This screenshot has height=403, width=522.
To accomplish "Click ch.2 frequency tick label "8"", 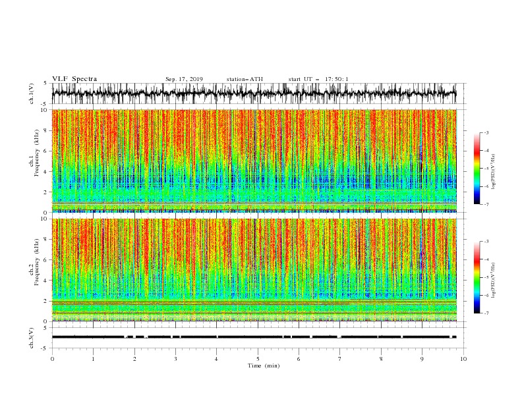I will 46,240.
